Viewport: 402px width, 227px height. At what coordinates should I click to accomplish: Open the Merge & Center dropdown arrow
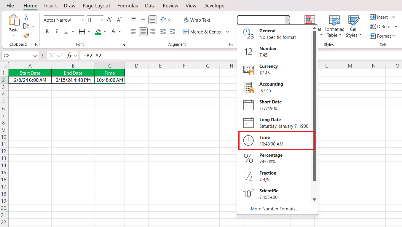[x=227, y=32]
